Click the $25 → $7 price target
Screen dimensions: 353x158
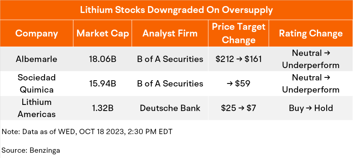[239, 108]
